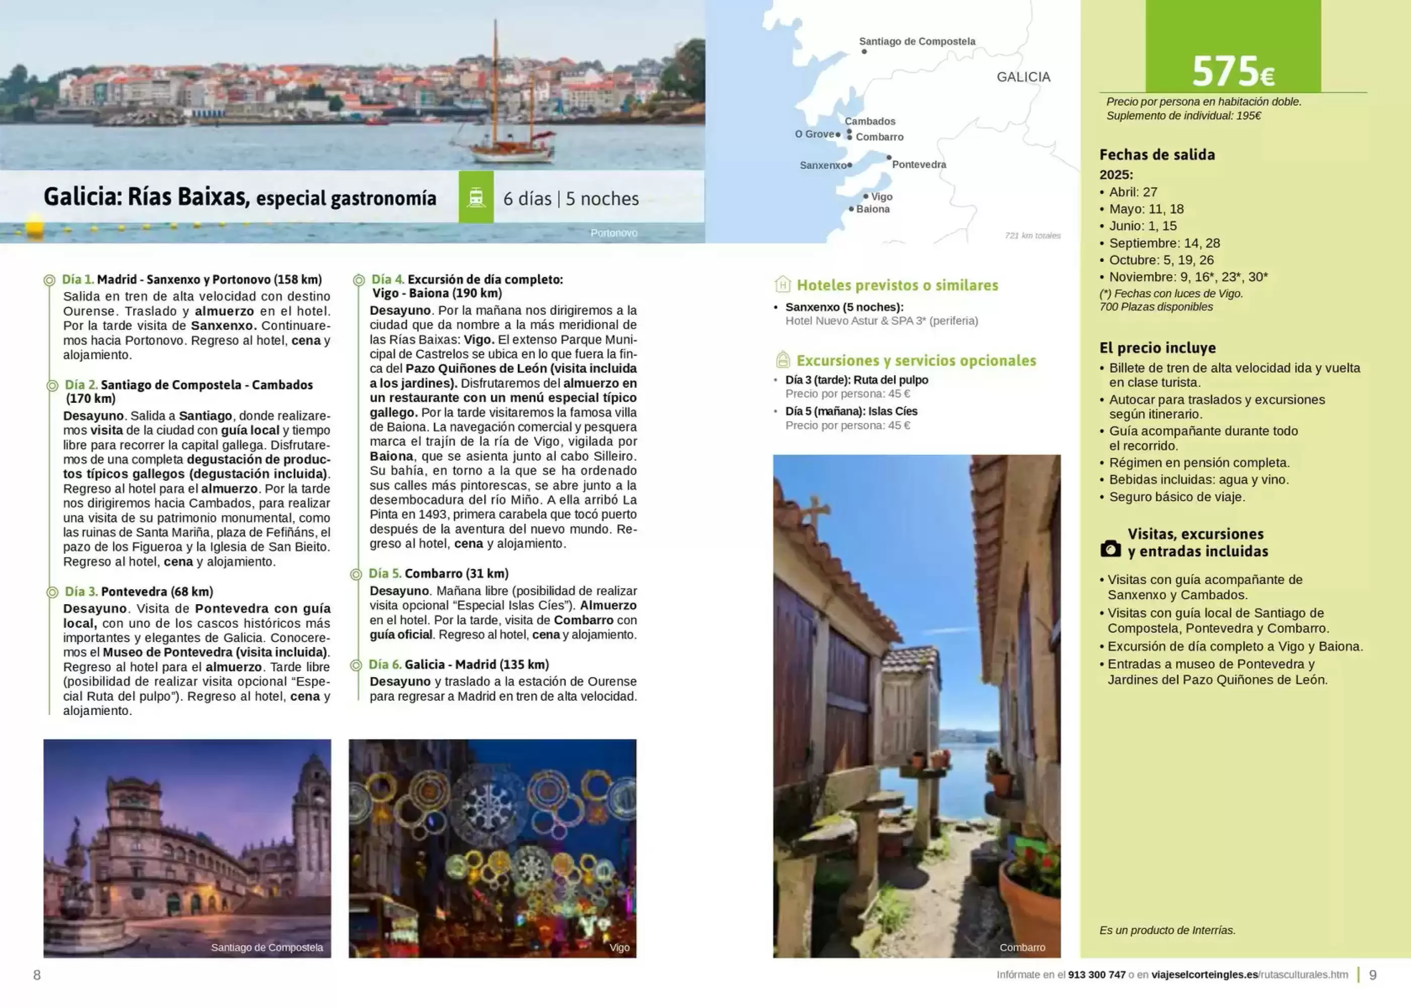Image resolution: width=1411 pixels, height=1007 pixels.
Task: Click the Día 5 timeline bullet marker
Action: 356,575
